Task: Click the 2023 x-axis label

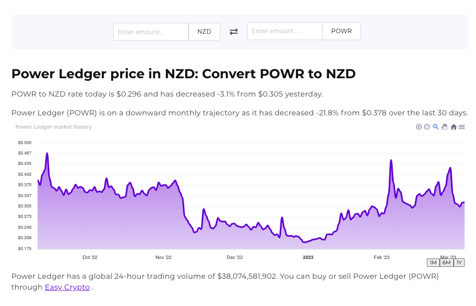Action: point(308,257)
